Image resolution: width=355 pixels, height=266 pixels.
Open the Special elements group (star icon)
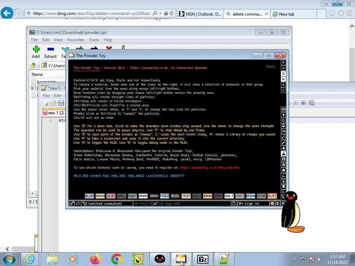[283, 170]
